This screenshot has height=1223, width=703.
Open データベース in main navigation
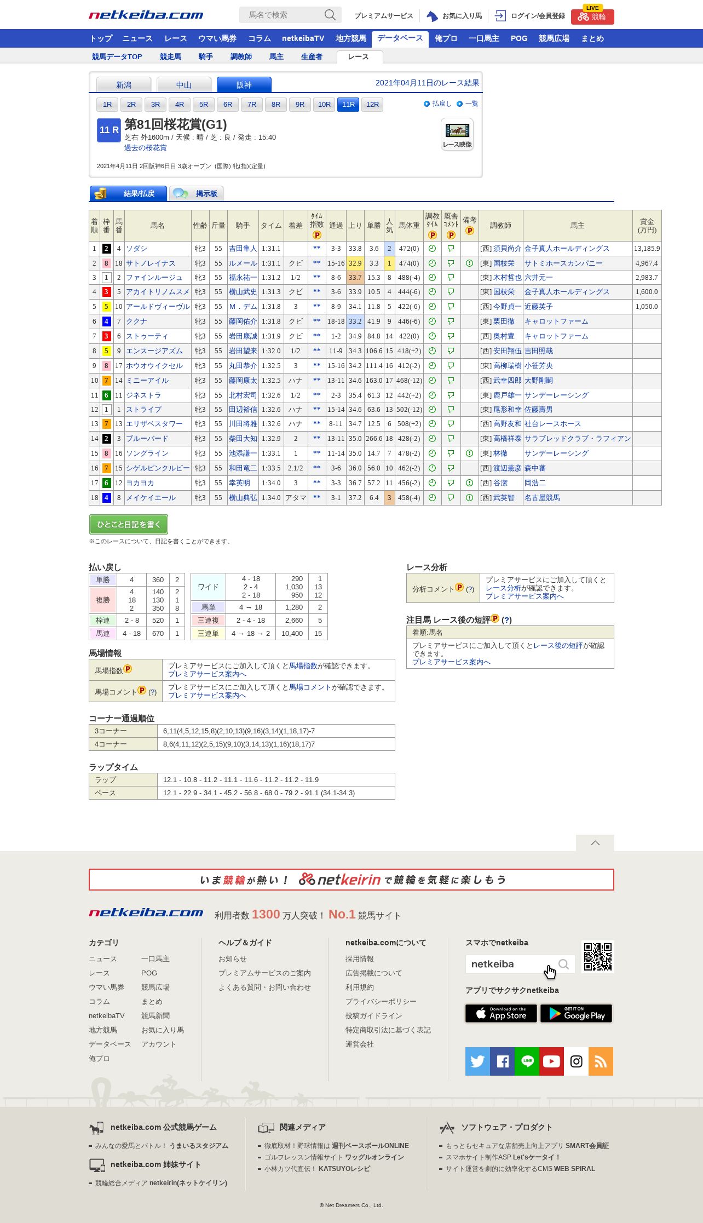tap(400, 38)
